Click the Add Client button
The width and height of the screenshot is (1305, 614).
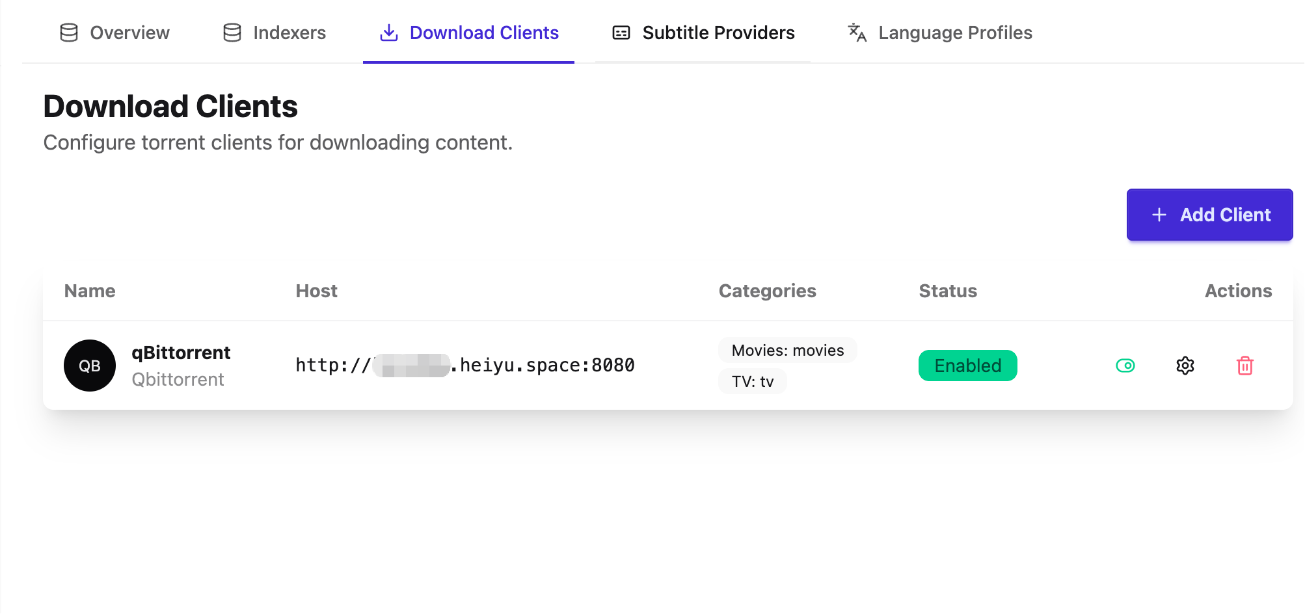(x=1209, y=215)
